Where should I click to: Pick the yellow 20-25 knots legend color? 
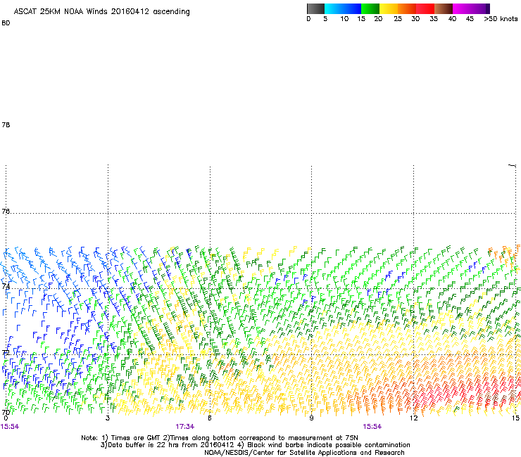(x=389, y=8)
